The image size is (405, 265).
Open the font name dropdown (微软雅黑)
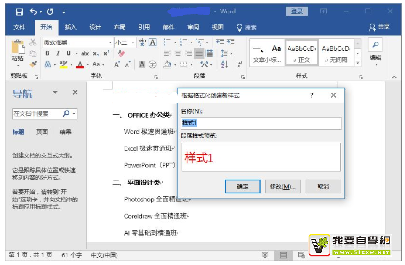click(111, 42)
